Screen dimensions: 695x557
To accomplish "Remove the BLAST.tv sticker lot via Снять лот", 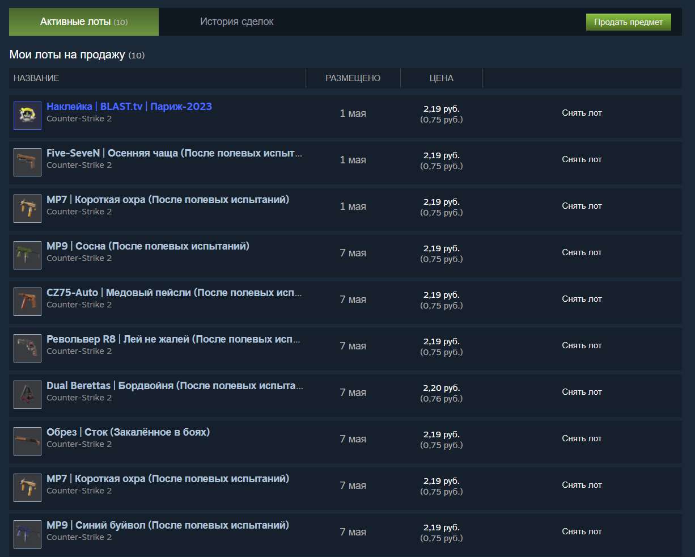I will (x=582, y=113).
